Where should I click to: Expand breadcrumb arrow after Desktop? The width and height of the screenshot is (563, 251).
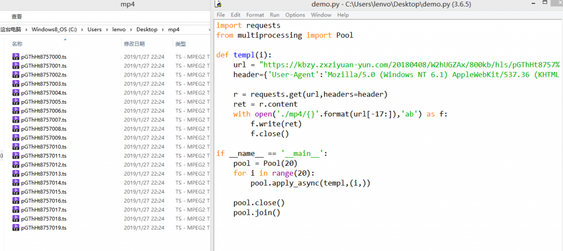[163, 30]
